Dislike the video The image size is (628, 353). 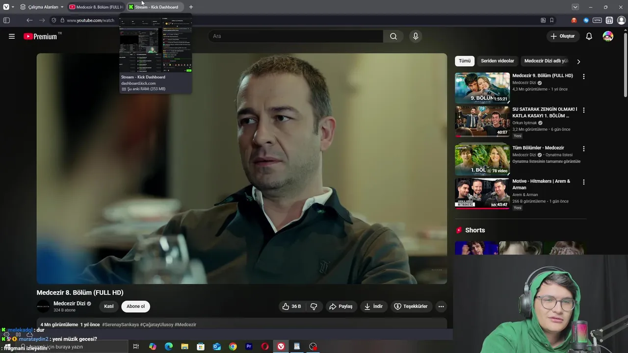point(314,306)
